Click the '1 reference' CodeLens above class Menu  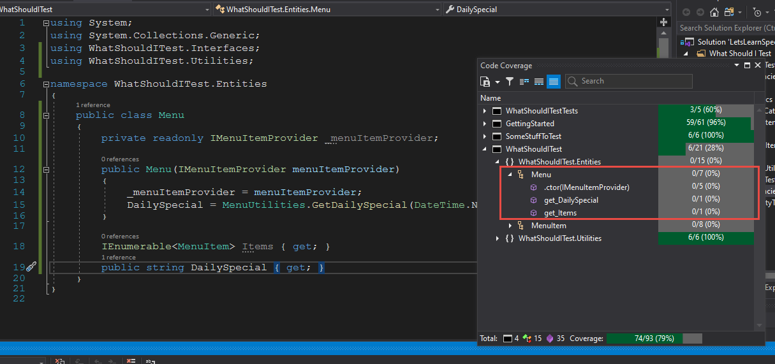[93, 105]
